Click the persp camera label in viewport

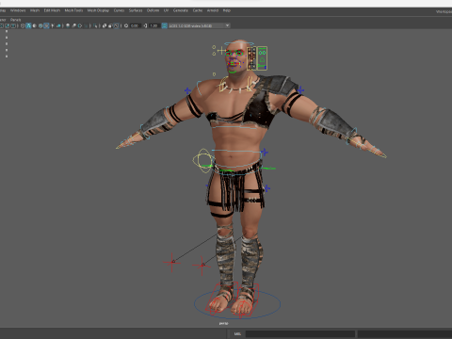click(x=223, y=323)
